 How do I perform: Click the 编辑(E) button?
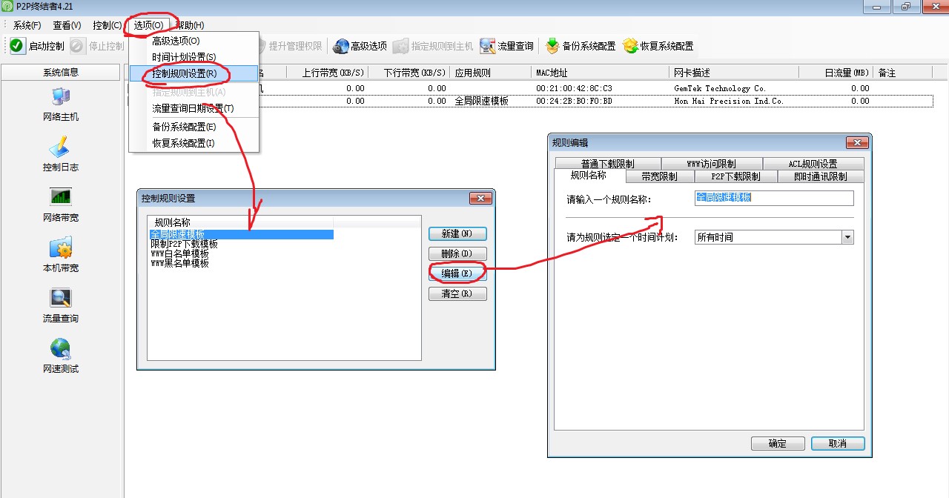click(x=457, y=273)
